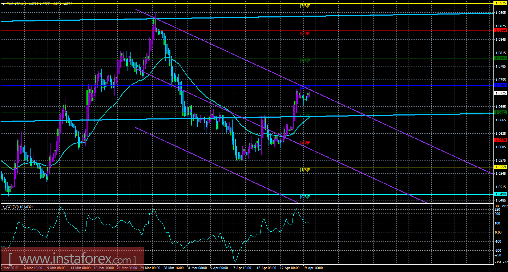Click the 1.0785 price scale value

click(x=500, y=66)
